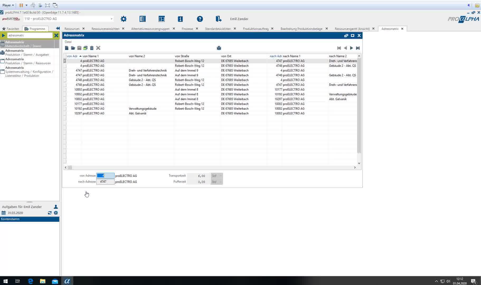Viewport: 481px width, 285px height.
Task: Pause the Player via pause icon
Action: [x=21, y=5]
